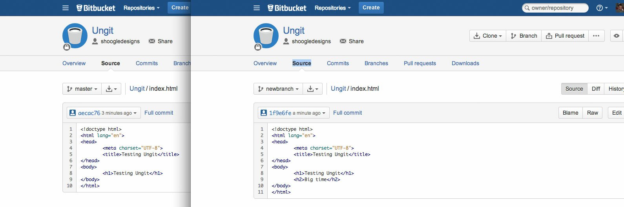This screenshot has width=624, height=207.
Task: Open hamburger menu in right Bitbucket window
Action: pos(257,8)
